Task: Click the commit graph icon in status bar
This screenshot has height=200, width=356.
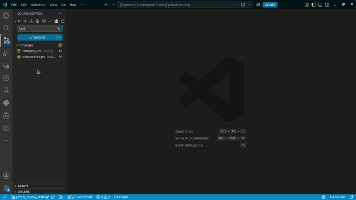Action: pyautogui.click(x=61, y=197)
